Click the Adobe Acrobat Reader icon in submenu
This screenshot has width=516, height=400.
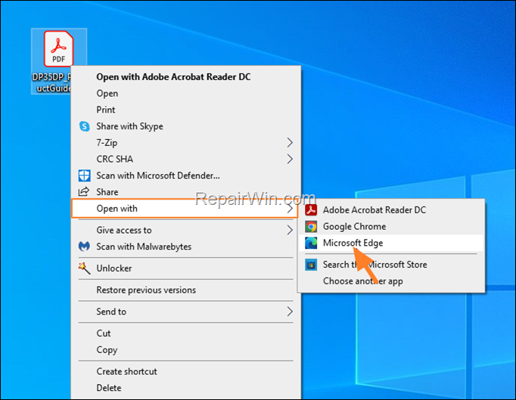(311, 210)
